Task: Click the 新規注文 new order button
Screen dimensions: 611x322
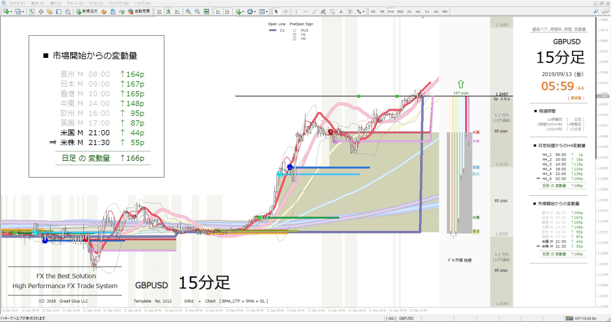Action: (87, 12)
